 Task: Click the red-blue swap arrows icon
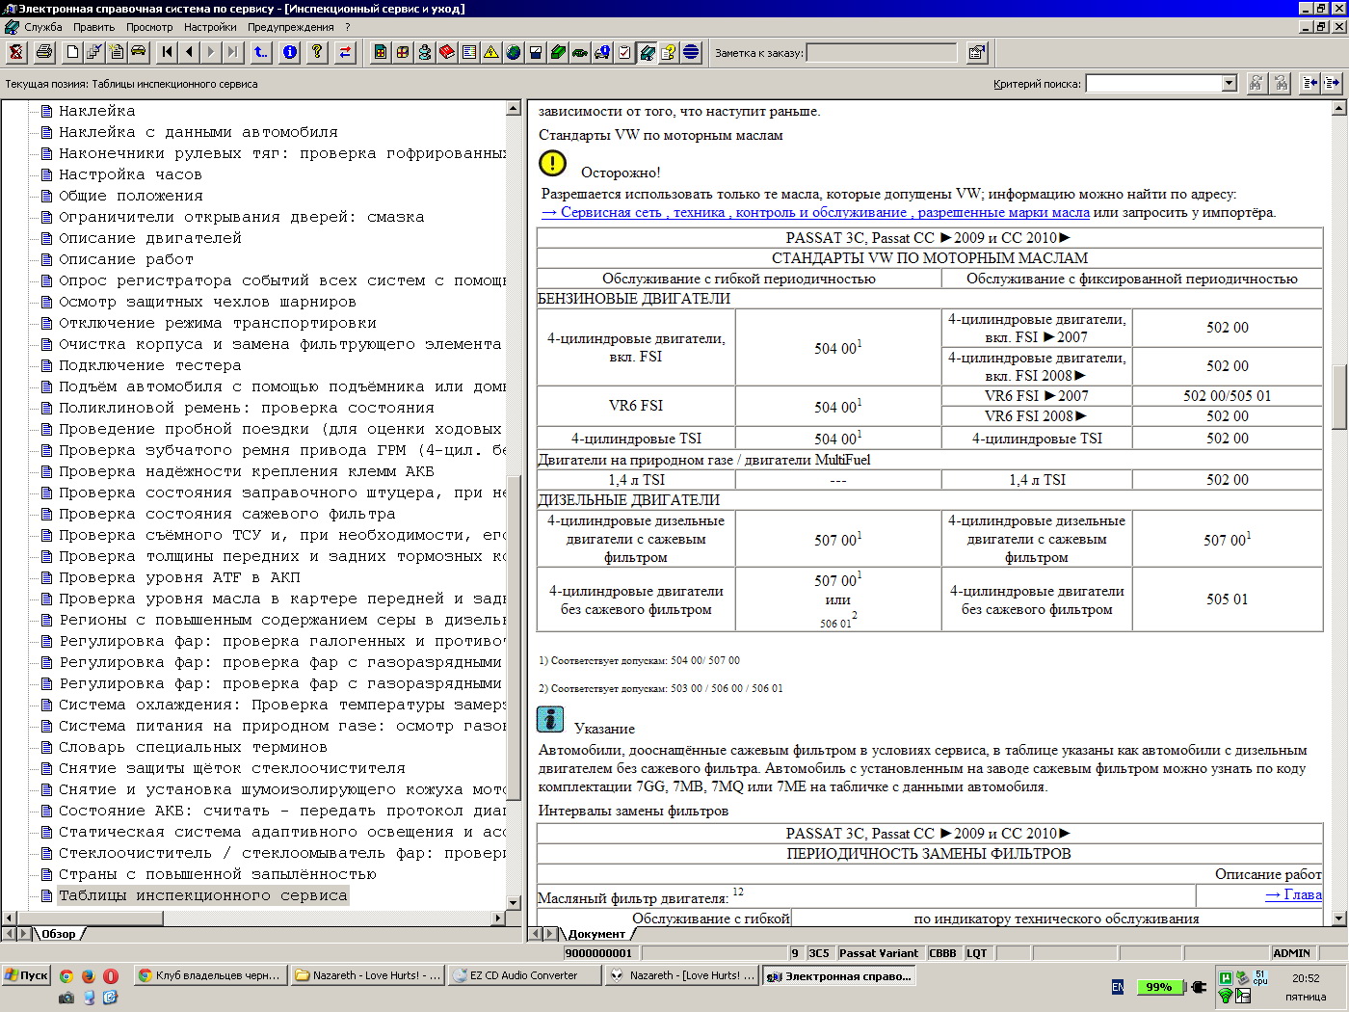pos(345,52)
